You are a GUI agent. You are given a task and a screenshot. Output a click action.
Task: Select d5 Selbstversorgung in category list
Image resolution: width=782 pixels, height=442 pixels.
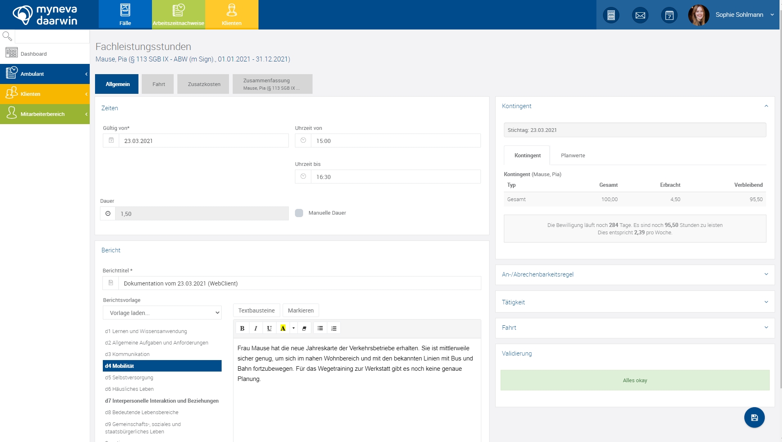tap(129, 378)
